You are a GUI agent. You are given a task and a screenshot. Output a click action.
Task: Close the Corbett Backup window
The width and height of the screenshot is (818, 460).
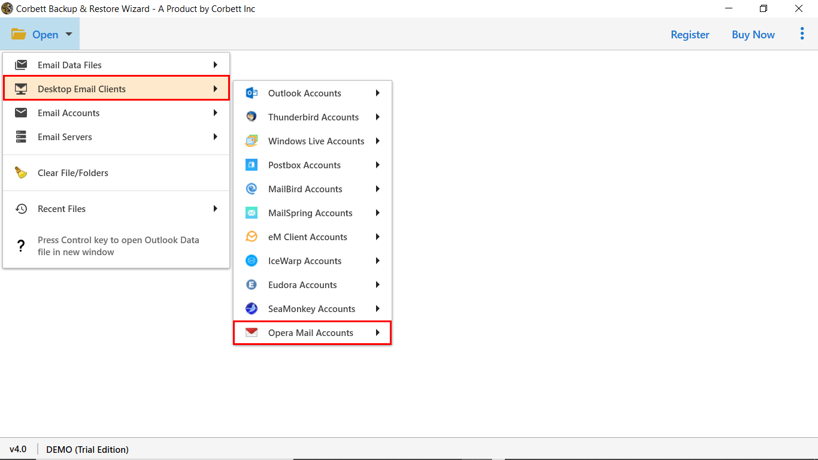pos(799,8)
